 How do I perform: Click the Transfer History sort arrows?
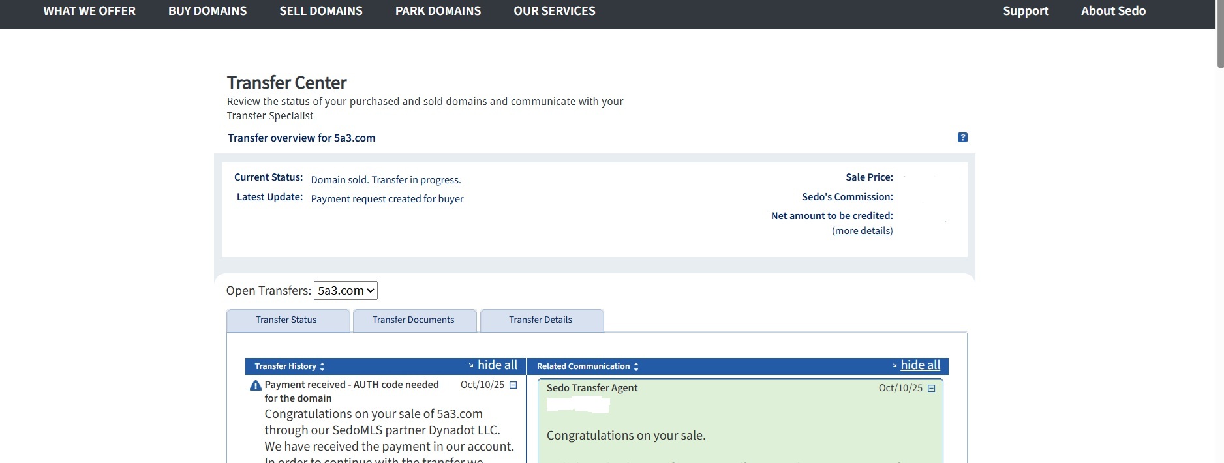[322, 367]
